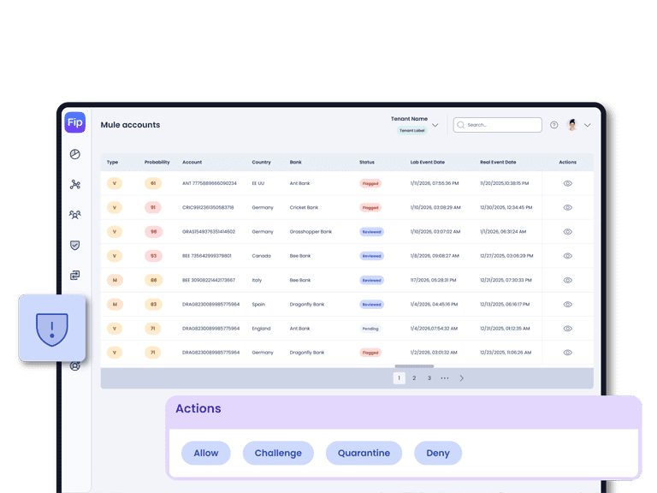
Task: Click the England country cell
Action: (x=261, y=329)
